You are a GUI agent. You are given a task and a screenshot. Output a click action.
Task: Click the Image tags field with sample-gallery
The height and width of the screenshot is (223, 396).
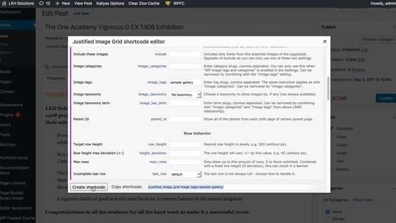185,82
